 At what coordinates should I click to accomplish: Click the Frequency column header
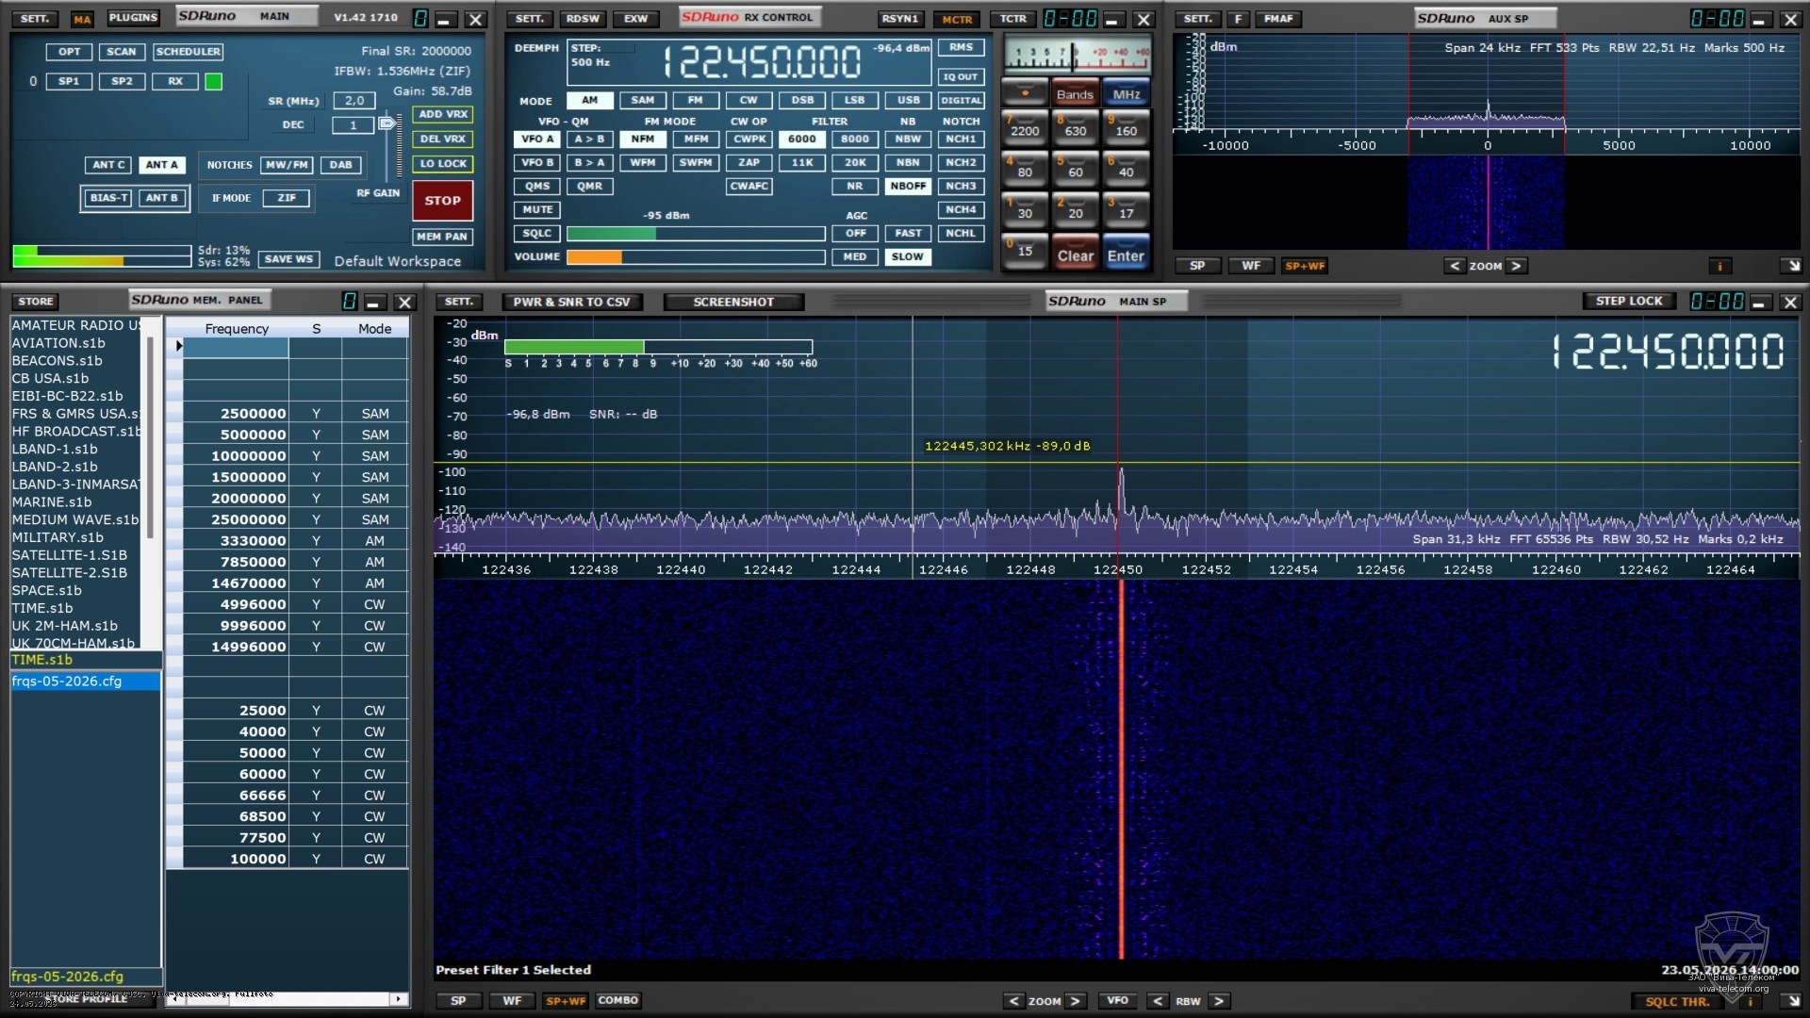237,328
